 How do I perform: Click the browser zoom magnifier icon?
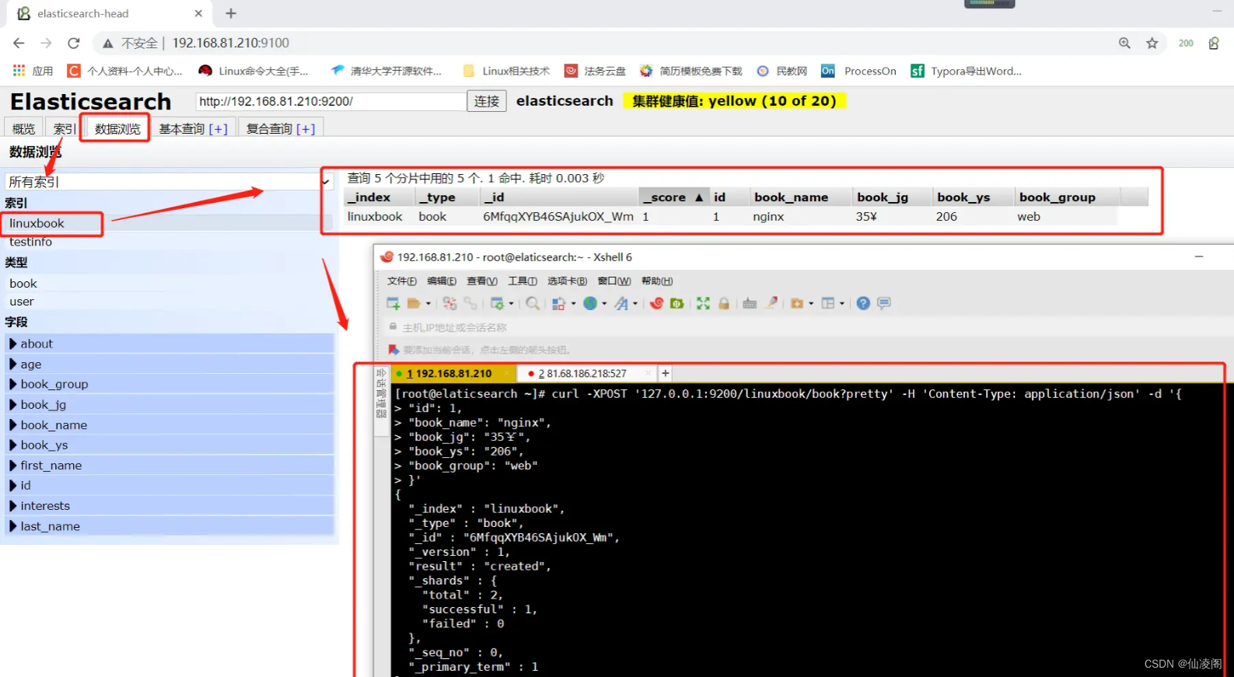(x=1124, y=44)
